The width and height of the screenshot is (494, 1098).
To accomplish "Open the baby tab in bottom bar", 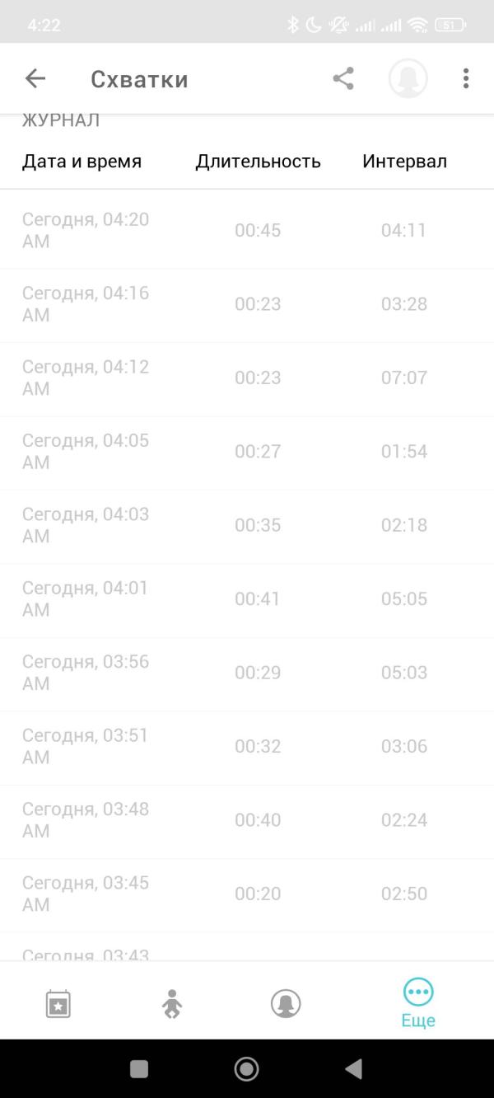I will pyautogui.click(x=171, y=1004).
